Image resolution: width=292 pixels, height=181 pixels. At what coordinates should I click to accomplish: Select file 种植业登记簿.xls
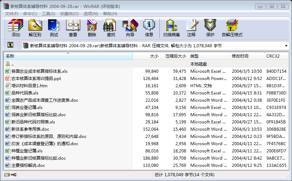pos(27,151)
